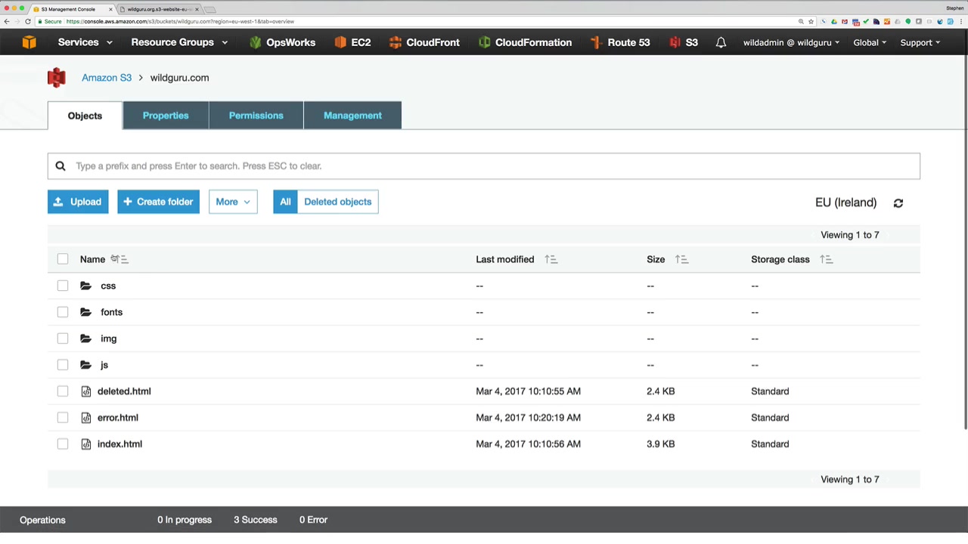Viewport: 968px width, 544px height.
Task: Open the wildadmin @ wildguru account menu
Action: click(x=791, y=42)
